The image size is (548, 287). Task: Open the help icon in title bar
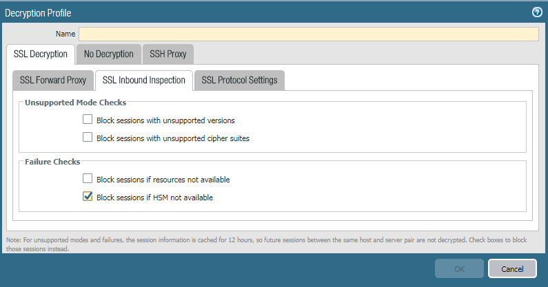[x=537, y=12]
